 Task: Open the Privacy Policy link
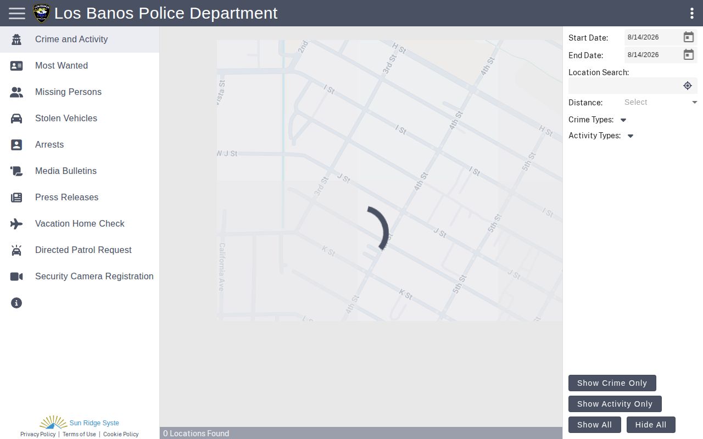pos(38,434)
